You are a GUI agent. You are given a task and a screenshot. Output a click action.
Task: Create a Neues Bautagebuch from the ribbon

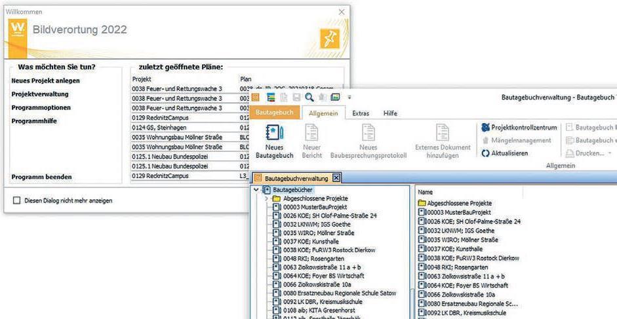click(x=274, y=141)
